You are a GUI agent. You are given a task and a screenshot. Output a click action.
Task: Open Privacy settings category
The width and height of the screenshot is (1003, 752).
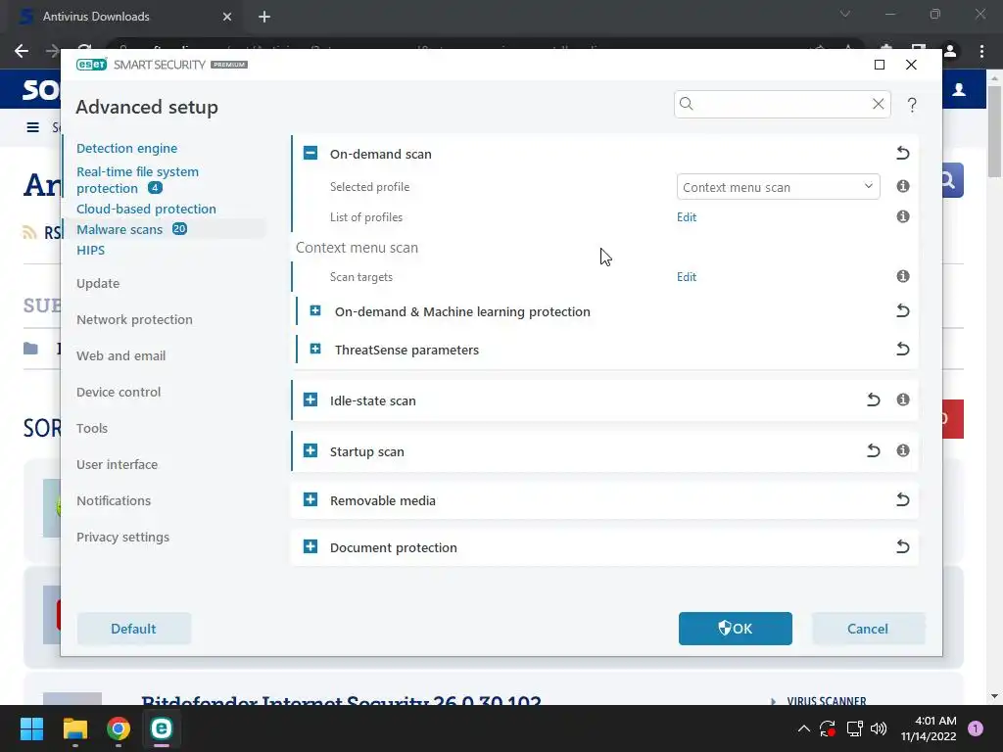(122, 538)
